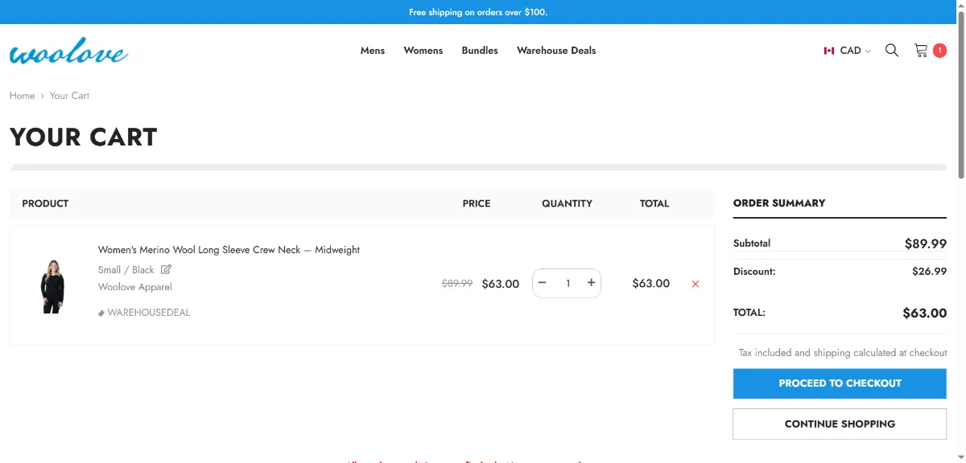Open Warehouse Deals menu
Image resolution: width=966 pixels, height=463 pixels.
click(x=556, y=51)
